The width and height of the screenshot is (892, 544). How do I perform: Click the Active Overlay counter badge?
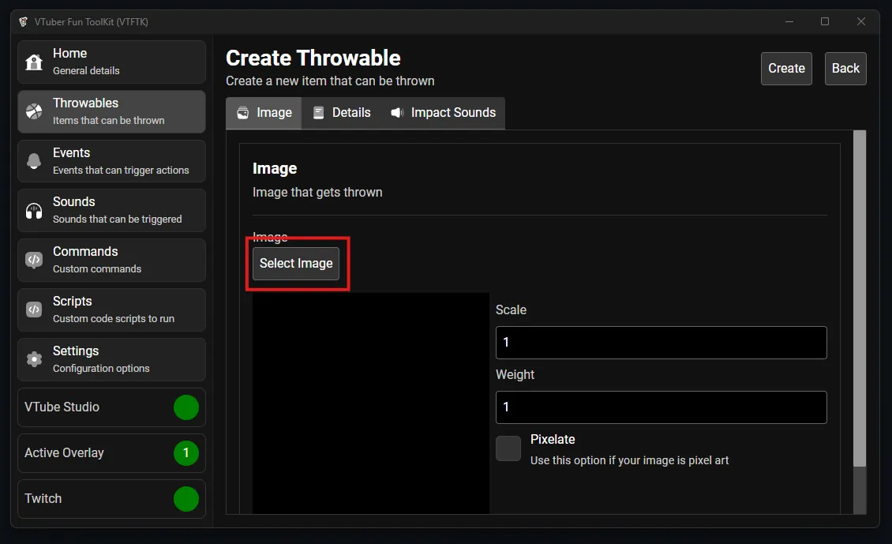(x=186, y=453)
